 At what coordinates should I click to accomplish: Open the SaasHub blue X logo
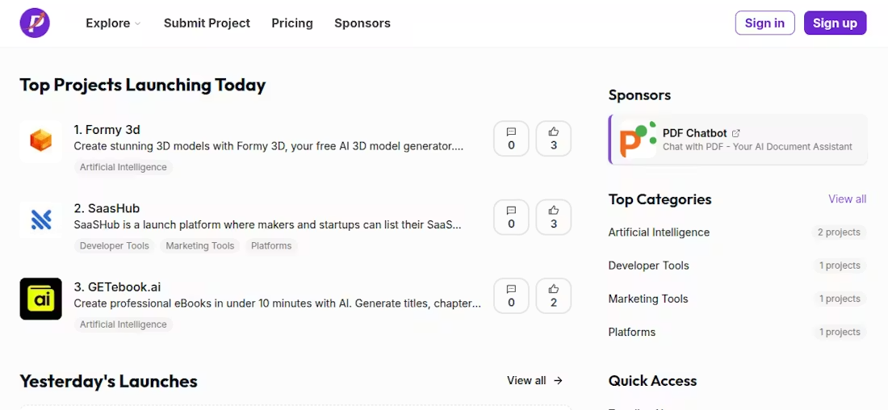(x=41, y=220)
